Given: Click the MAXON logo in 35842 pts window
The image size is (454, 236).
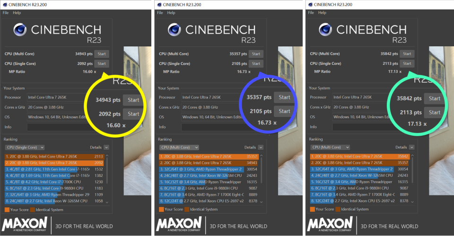Looking at the screenshot, I should [330, 224].
